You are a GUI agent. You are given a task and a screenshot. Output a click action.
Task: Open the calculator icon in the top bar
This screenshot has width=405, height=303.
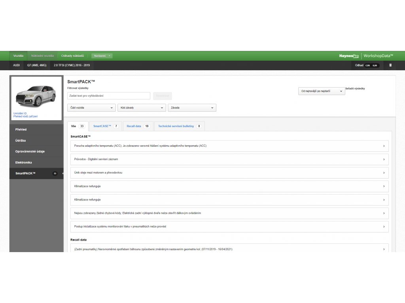[x=390, y=65]
